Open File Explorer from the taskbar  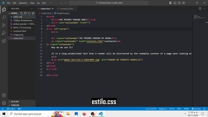[x=68, y=114]
